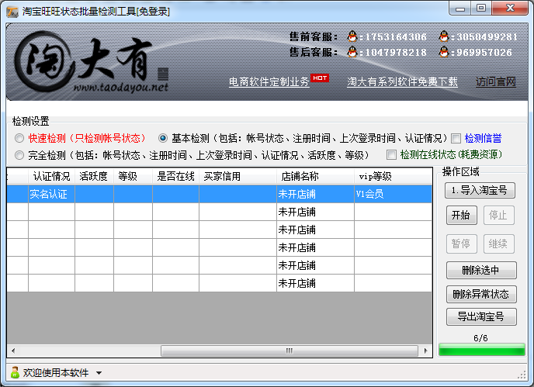Click the user icon in the status bar
This screenshot has width=534, height=387.
coord(15,373)
